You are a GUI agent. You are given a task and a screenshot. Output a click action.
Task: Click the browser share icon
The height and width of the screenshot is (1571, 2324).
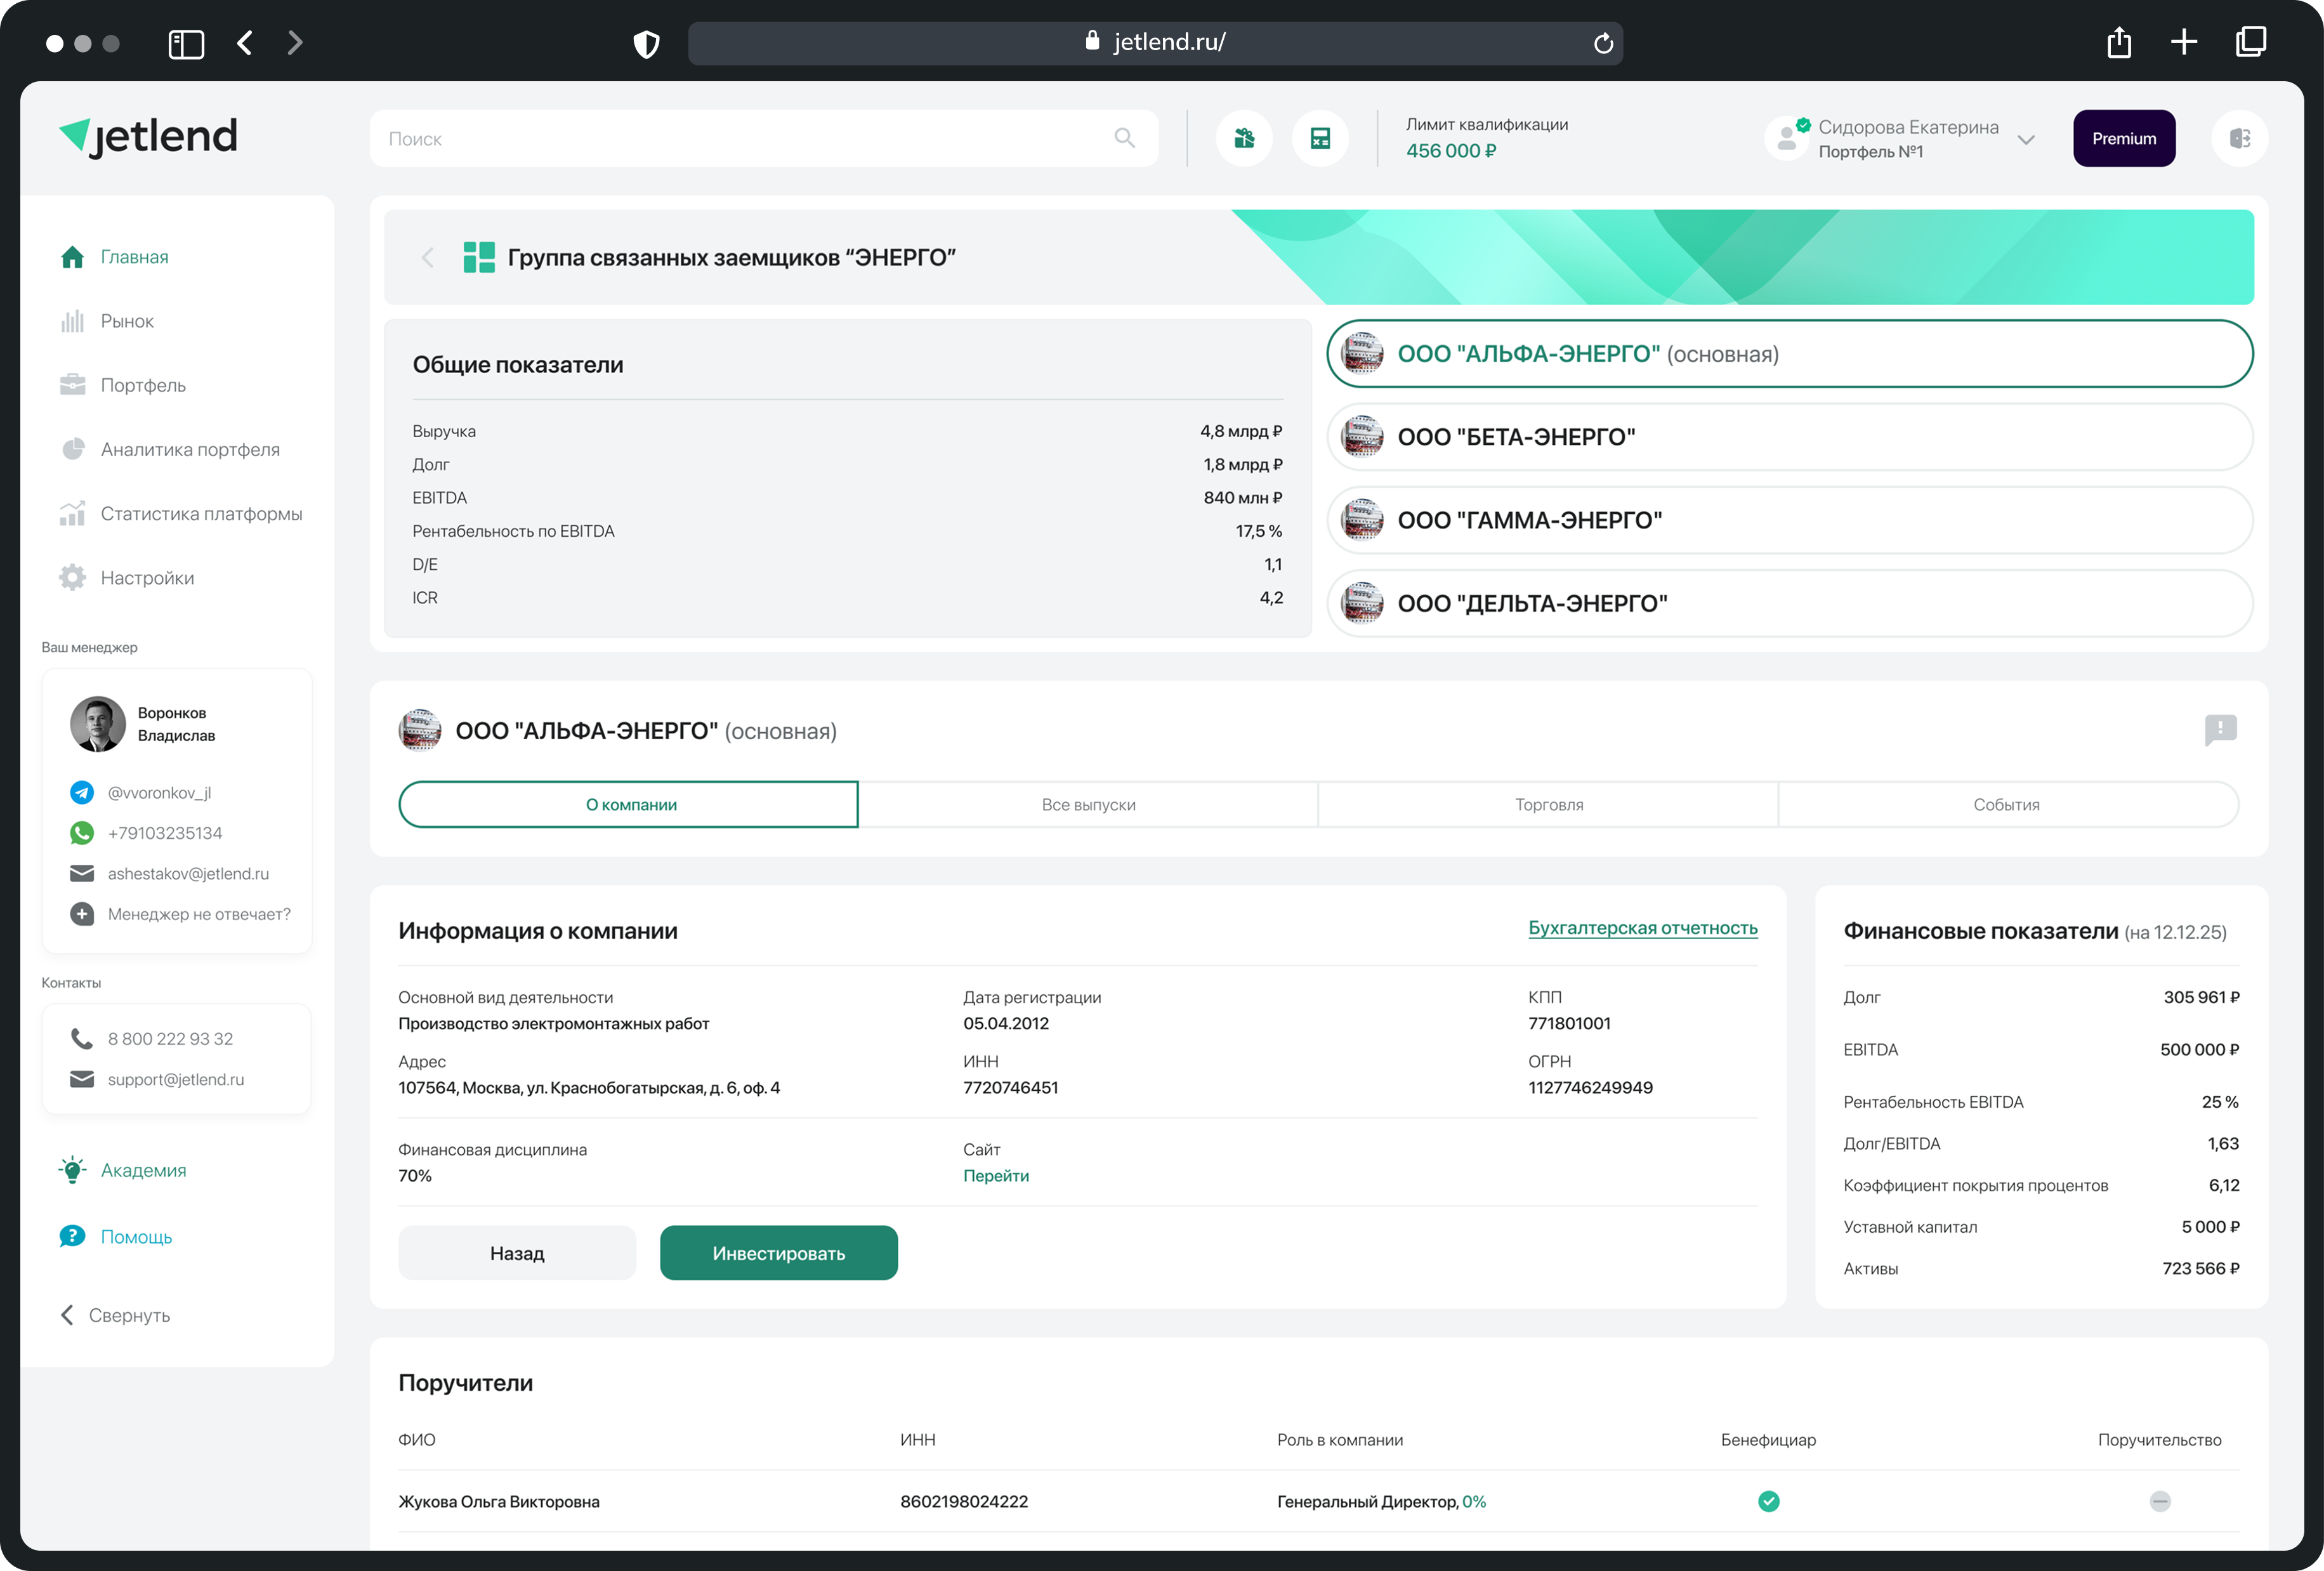click(x=2119, y=42)
